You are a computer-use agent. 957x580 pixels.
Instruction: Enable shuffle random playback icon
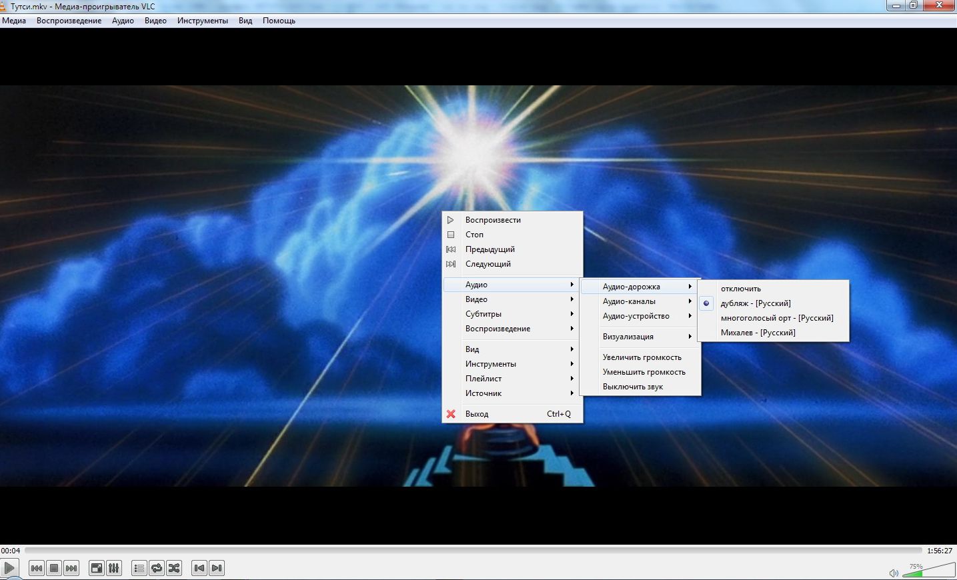(x=174, y=568)
